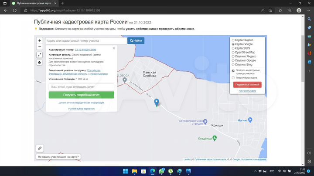This screenshot has width=314, height=176.
Task: Click the Sloboda gray location pin
Action: (x=125, y=80)
